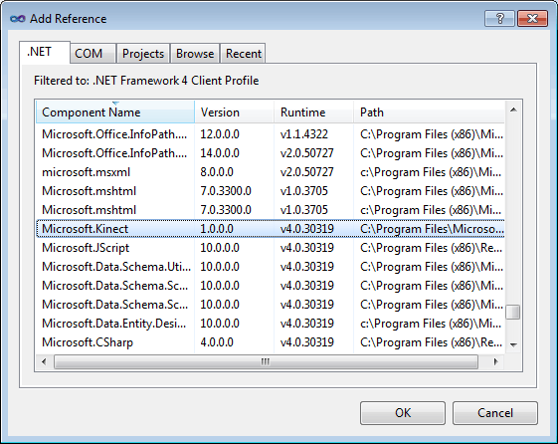The width and height of the screenshot is (558, 444).
Task: Switch to the COM tab
Action: tap(93, 54)
